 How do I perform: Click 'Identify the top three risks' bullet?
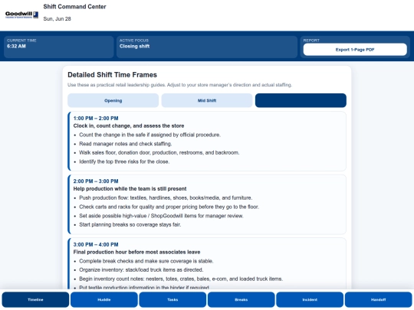pyautogui.click(x=124, y=162)
